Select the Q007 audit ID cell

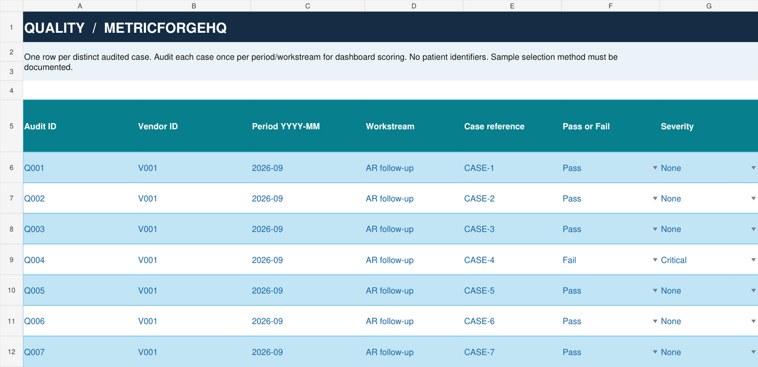(80, 352)
